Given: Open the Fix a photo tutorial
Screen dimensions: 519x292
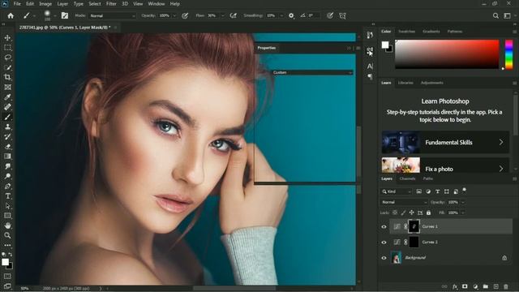Looking at the screenshot, I should pyautogui.click(x=445, y=165).
